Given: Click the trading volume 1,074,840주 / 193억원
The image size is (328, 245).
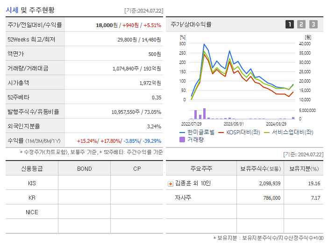Looking at the screenshot, I should [x=137, y=69].
